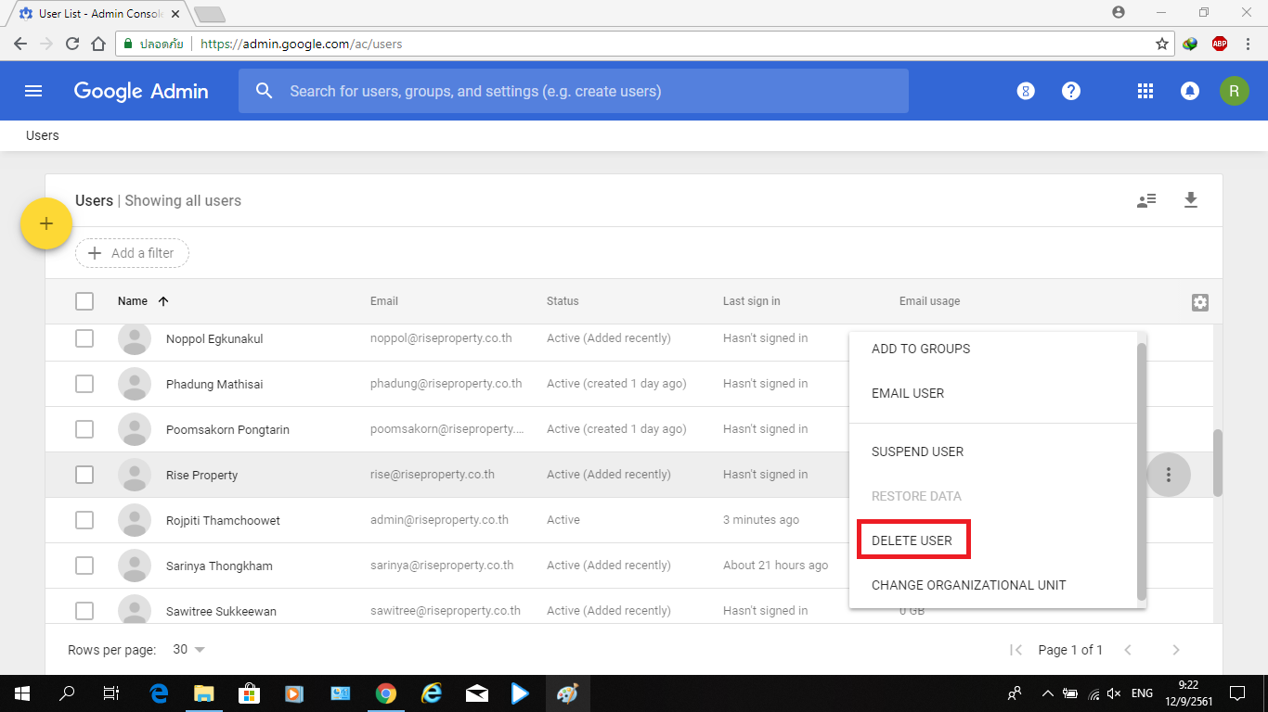Sort by the Name column arrow
Screen dimensions: 1268x712
(163, 301)
